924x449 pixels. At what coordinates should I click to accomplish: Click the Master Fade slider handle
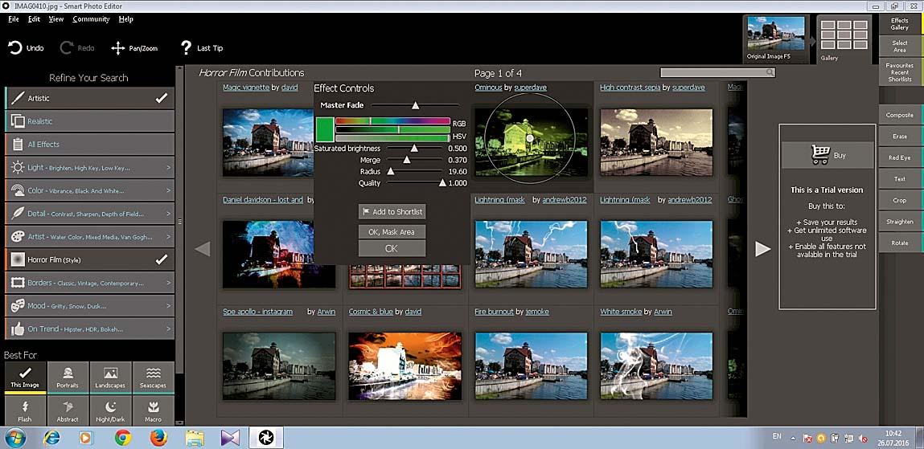(x=416, y=105)
